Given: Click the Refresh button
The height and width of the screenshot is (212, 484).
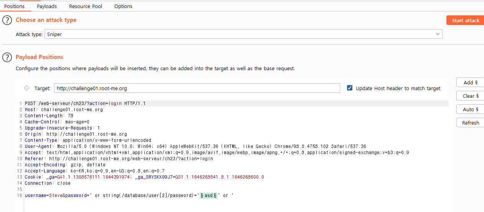Looking at the screenshot, I should [x=470, y=123].
